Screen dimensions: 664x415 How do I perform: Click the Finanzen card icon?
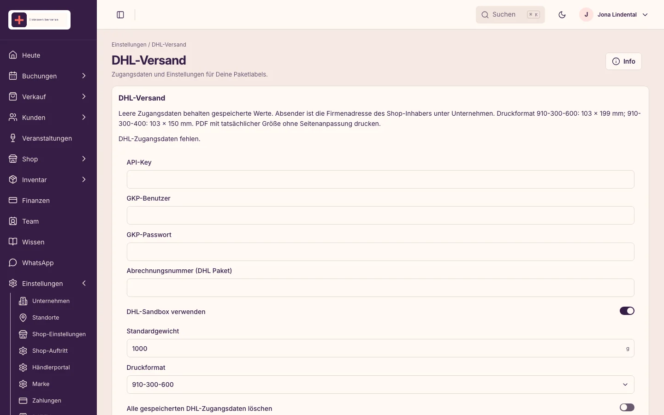click(x=13, y=201)
